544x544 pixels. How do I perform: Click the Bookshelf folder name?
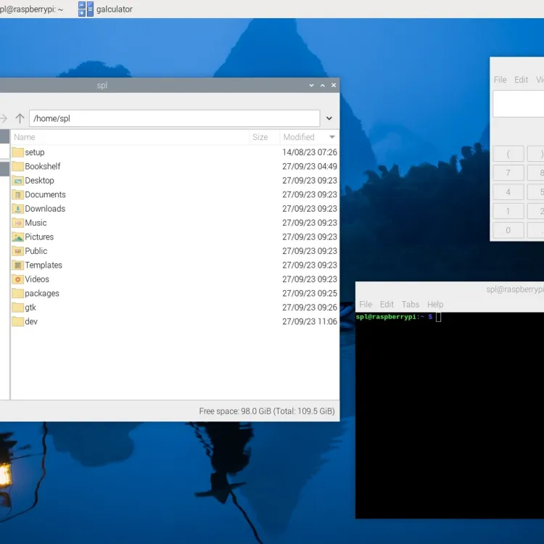pos(43,166)
